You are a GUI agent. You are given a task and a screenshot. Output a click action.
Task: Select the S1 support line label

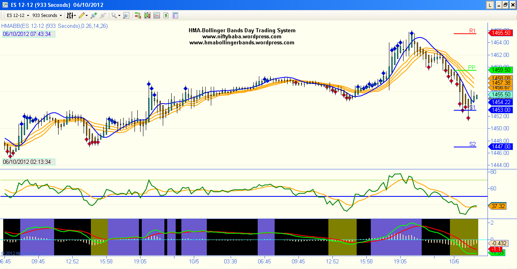[472, 107]
